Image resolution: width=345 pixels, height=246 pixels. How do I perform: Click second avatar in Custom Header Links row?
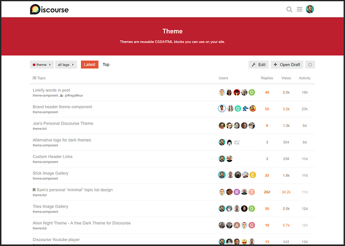pos(229,158)
